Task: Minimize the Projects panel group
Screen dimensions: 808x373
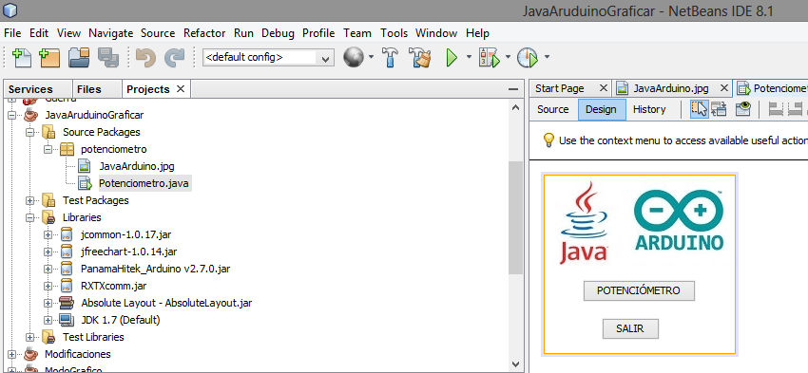Action: 512,89
